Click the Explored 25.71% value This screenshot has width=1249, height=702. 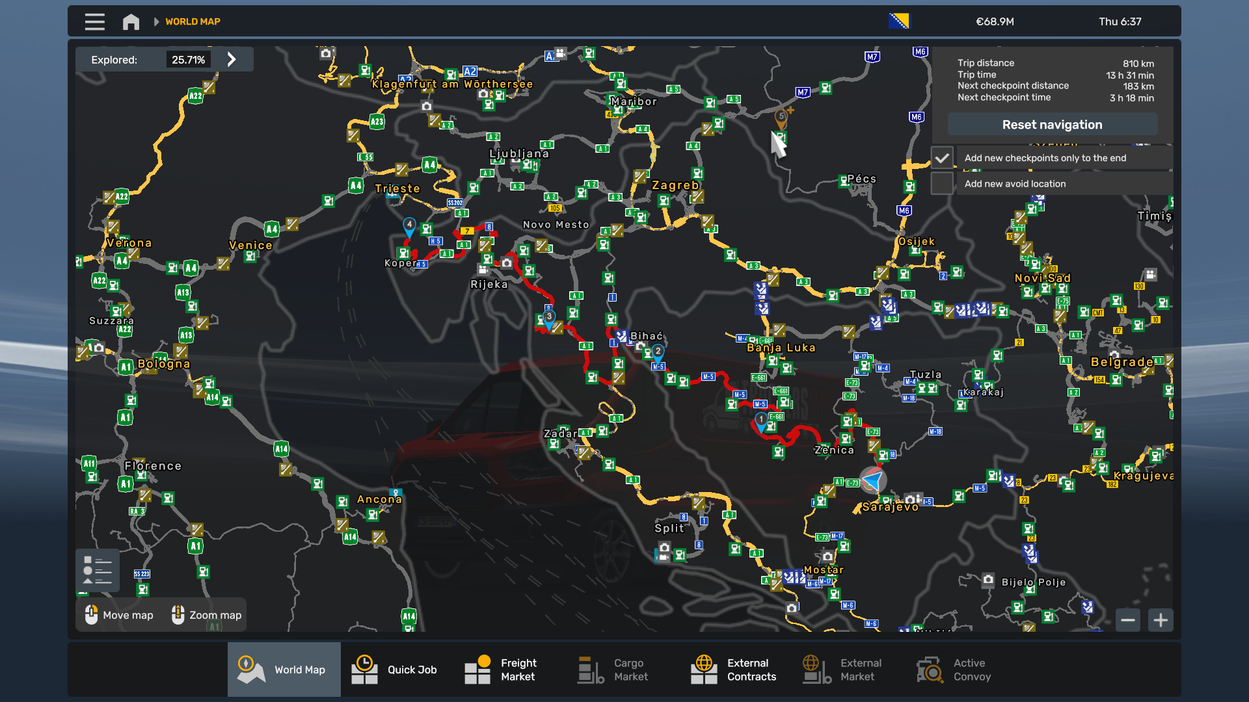coord(188,60)
